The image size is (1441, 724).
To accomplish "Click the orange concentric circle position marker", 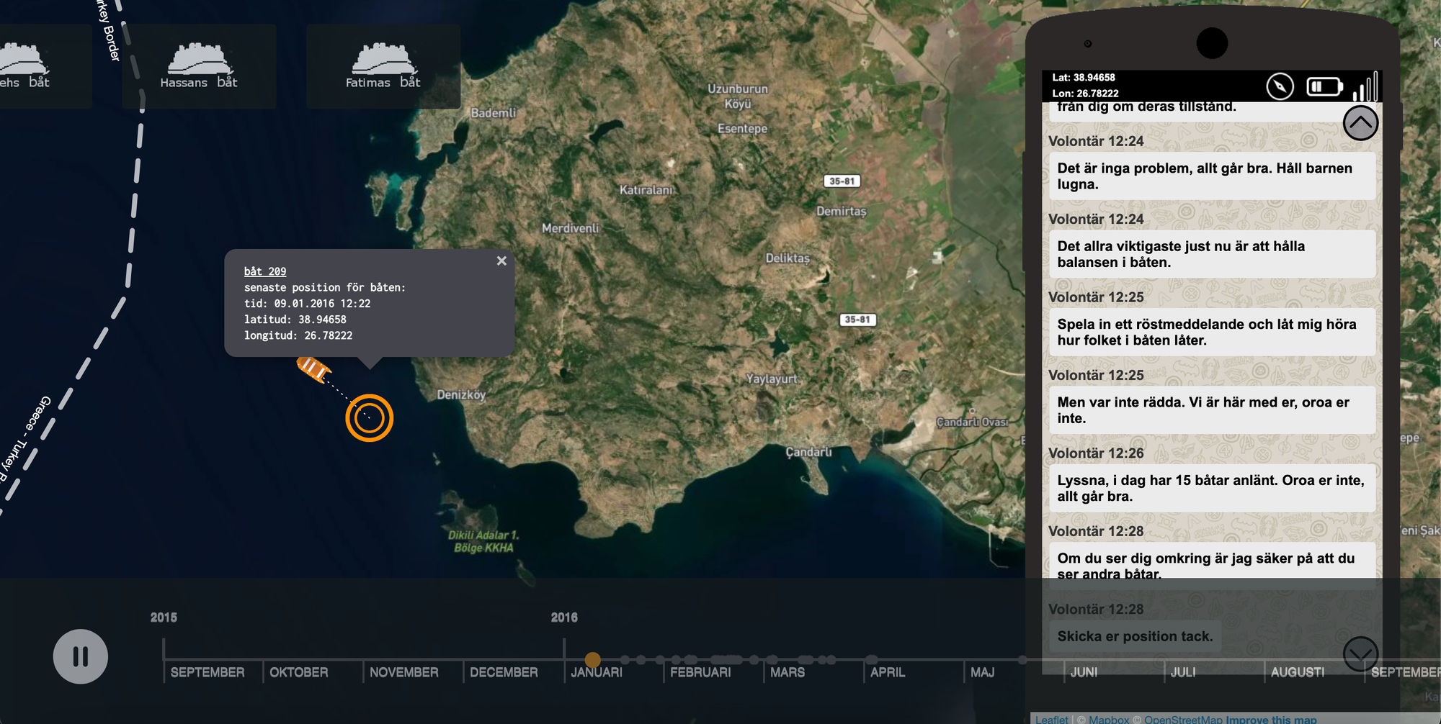I will (x=369, y=418).
